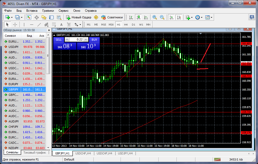Zoom out of the chart
The width and height of the screenshot is (258, 164).
[x=162, y=17]
